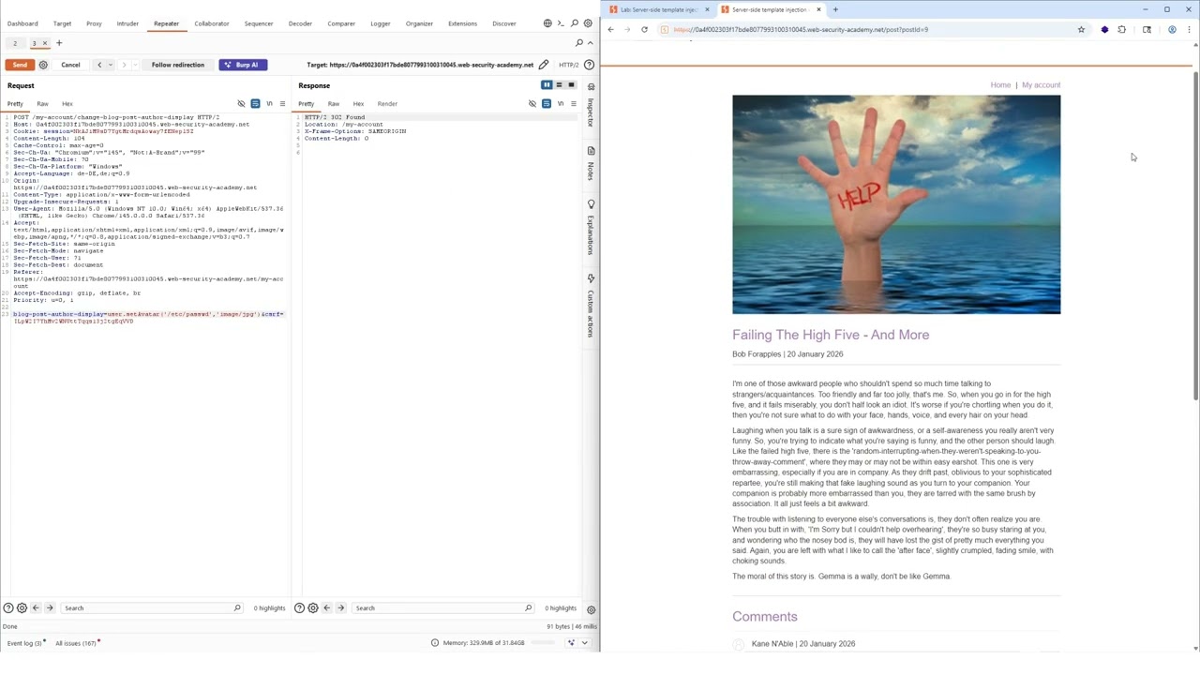Image resolution: width=1200 pixels, height=675 pixels.
Task: Open Repeater help question mark icon
Action: (x=589, y=65)
